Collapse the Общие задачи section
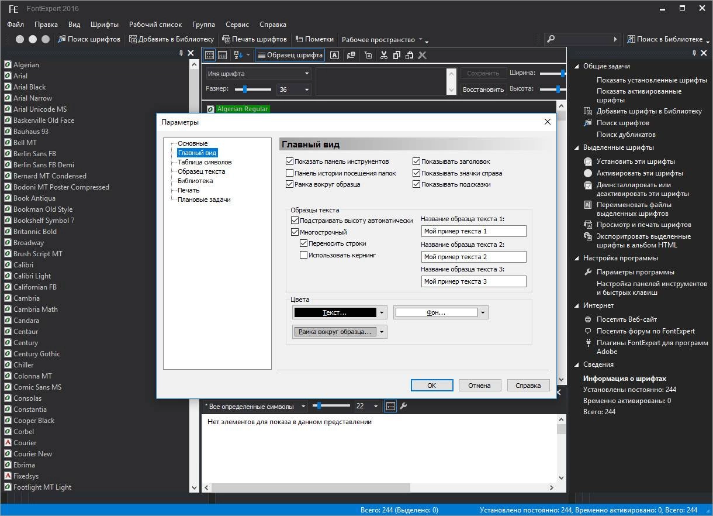Viewport: 713px width, 516px height. (576, 66)
